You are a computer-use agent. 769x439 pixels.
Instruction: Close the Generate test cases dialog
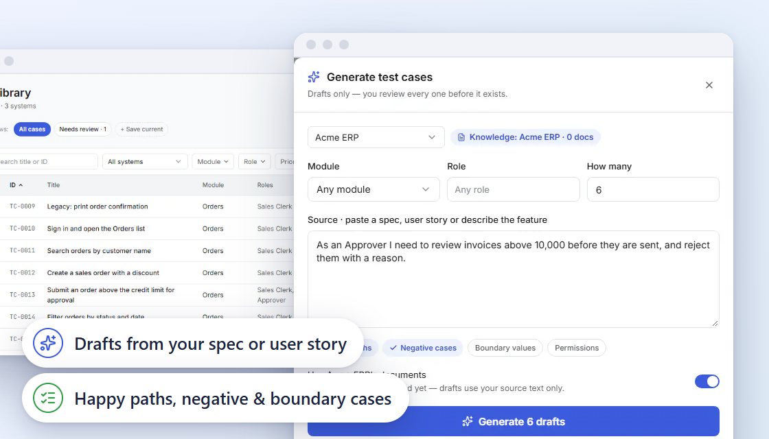coord(709,85)
